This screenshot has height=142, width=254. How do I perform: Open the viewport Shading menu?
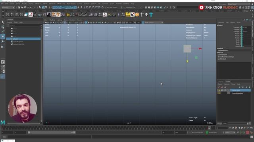click(x=52, y=20)
